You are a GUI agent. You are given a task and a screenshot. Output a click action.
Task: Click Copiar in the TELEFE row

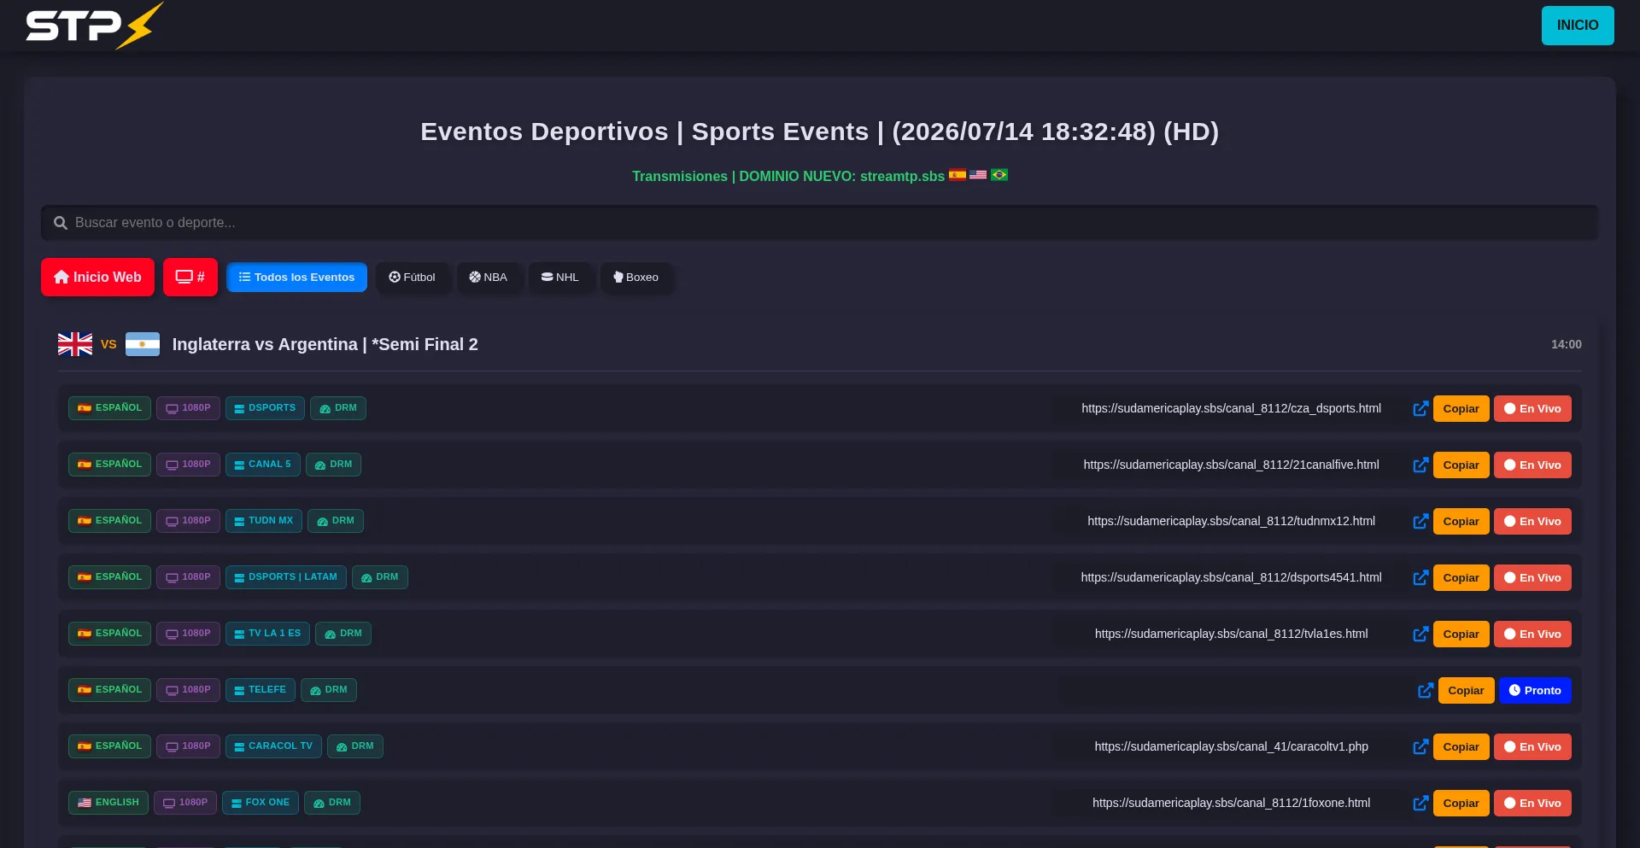point(1467,691)
